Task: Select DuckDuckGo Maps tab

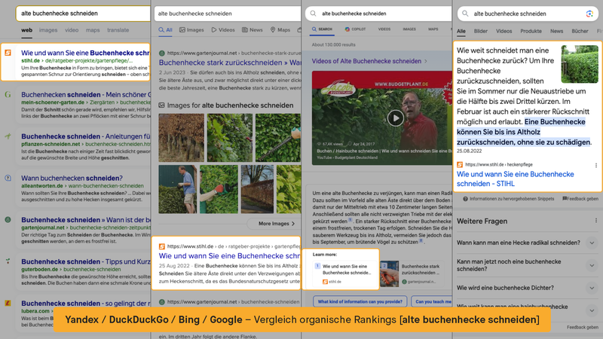Action: [280, 29]
